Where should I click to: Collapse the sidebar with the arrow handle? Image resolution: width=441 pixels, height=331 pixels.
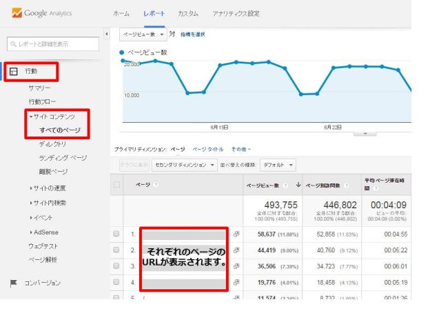[107, 34]
